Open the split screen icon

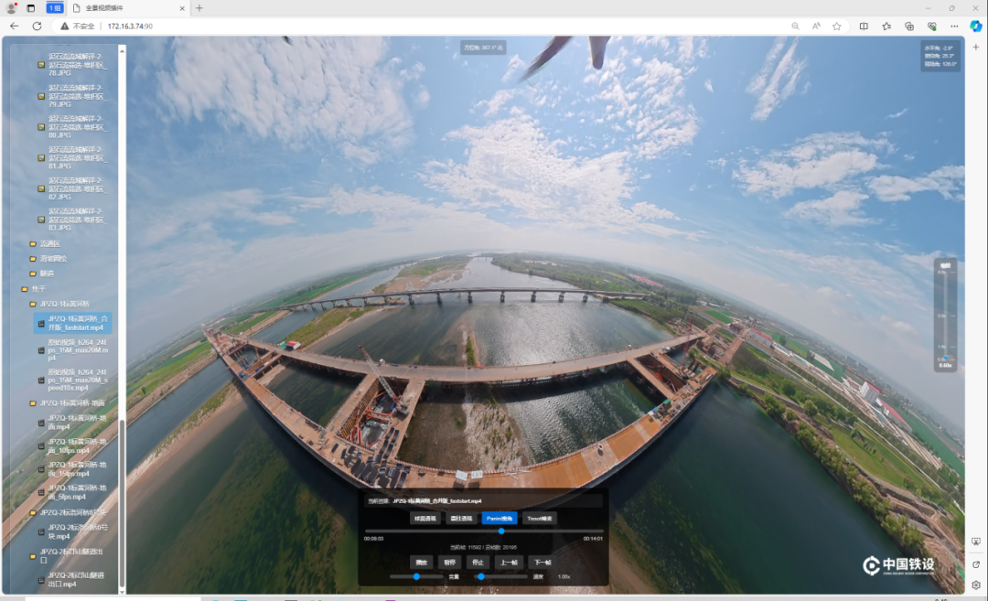[x=864, y=26]
